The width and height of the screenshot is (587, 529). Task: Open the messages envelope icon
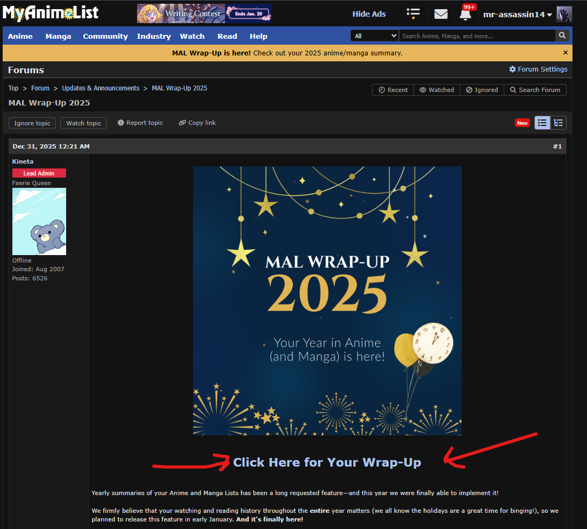(x=441, y=14)
